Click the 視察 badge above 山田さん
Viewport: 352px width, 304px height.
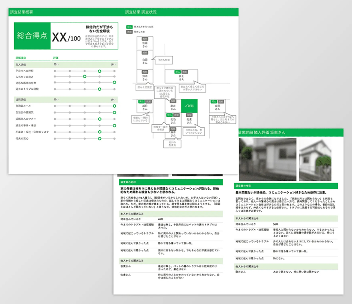point(145,53)
